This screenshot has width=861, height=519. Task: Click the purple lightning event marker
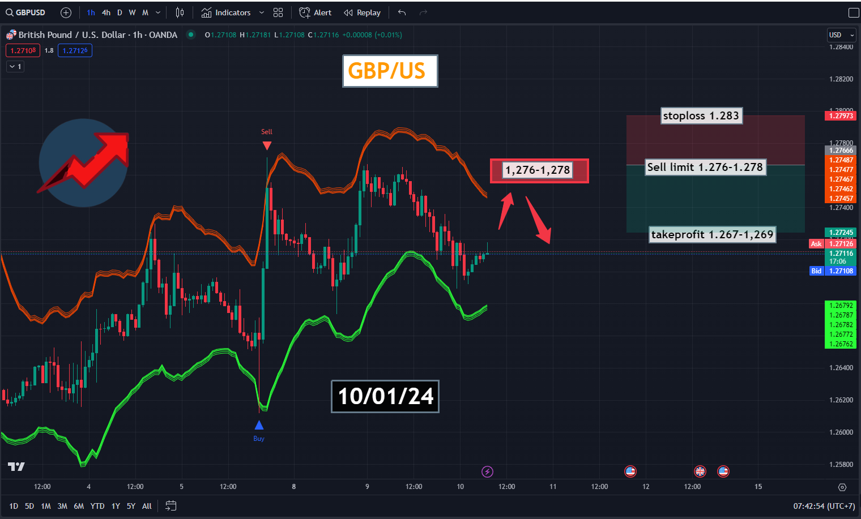pyautogui.click(x=487, y=471)
